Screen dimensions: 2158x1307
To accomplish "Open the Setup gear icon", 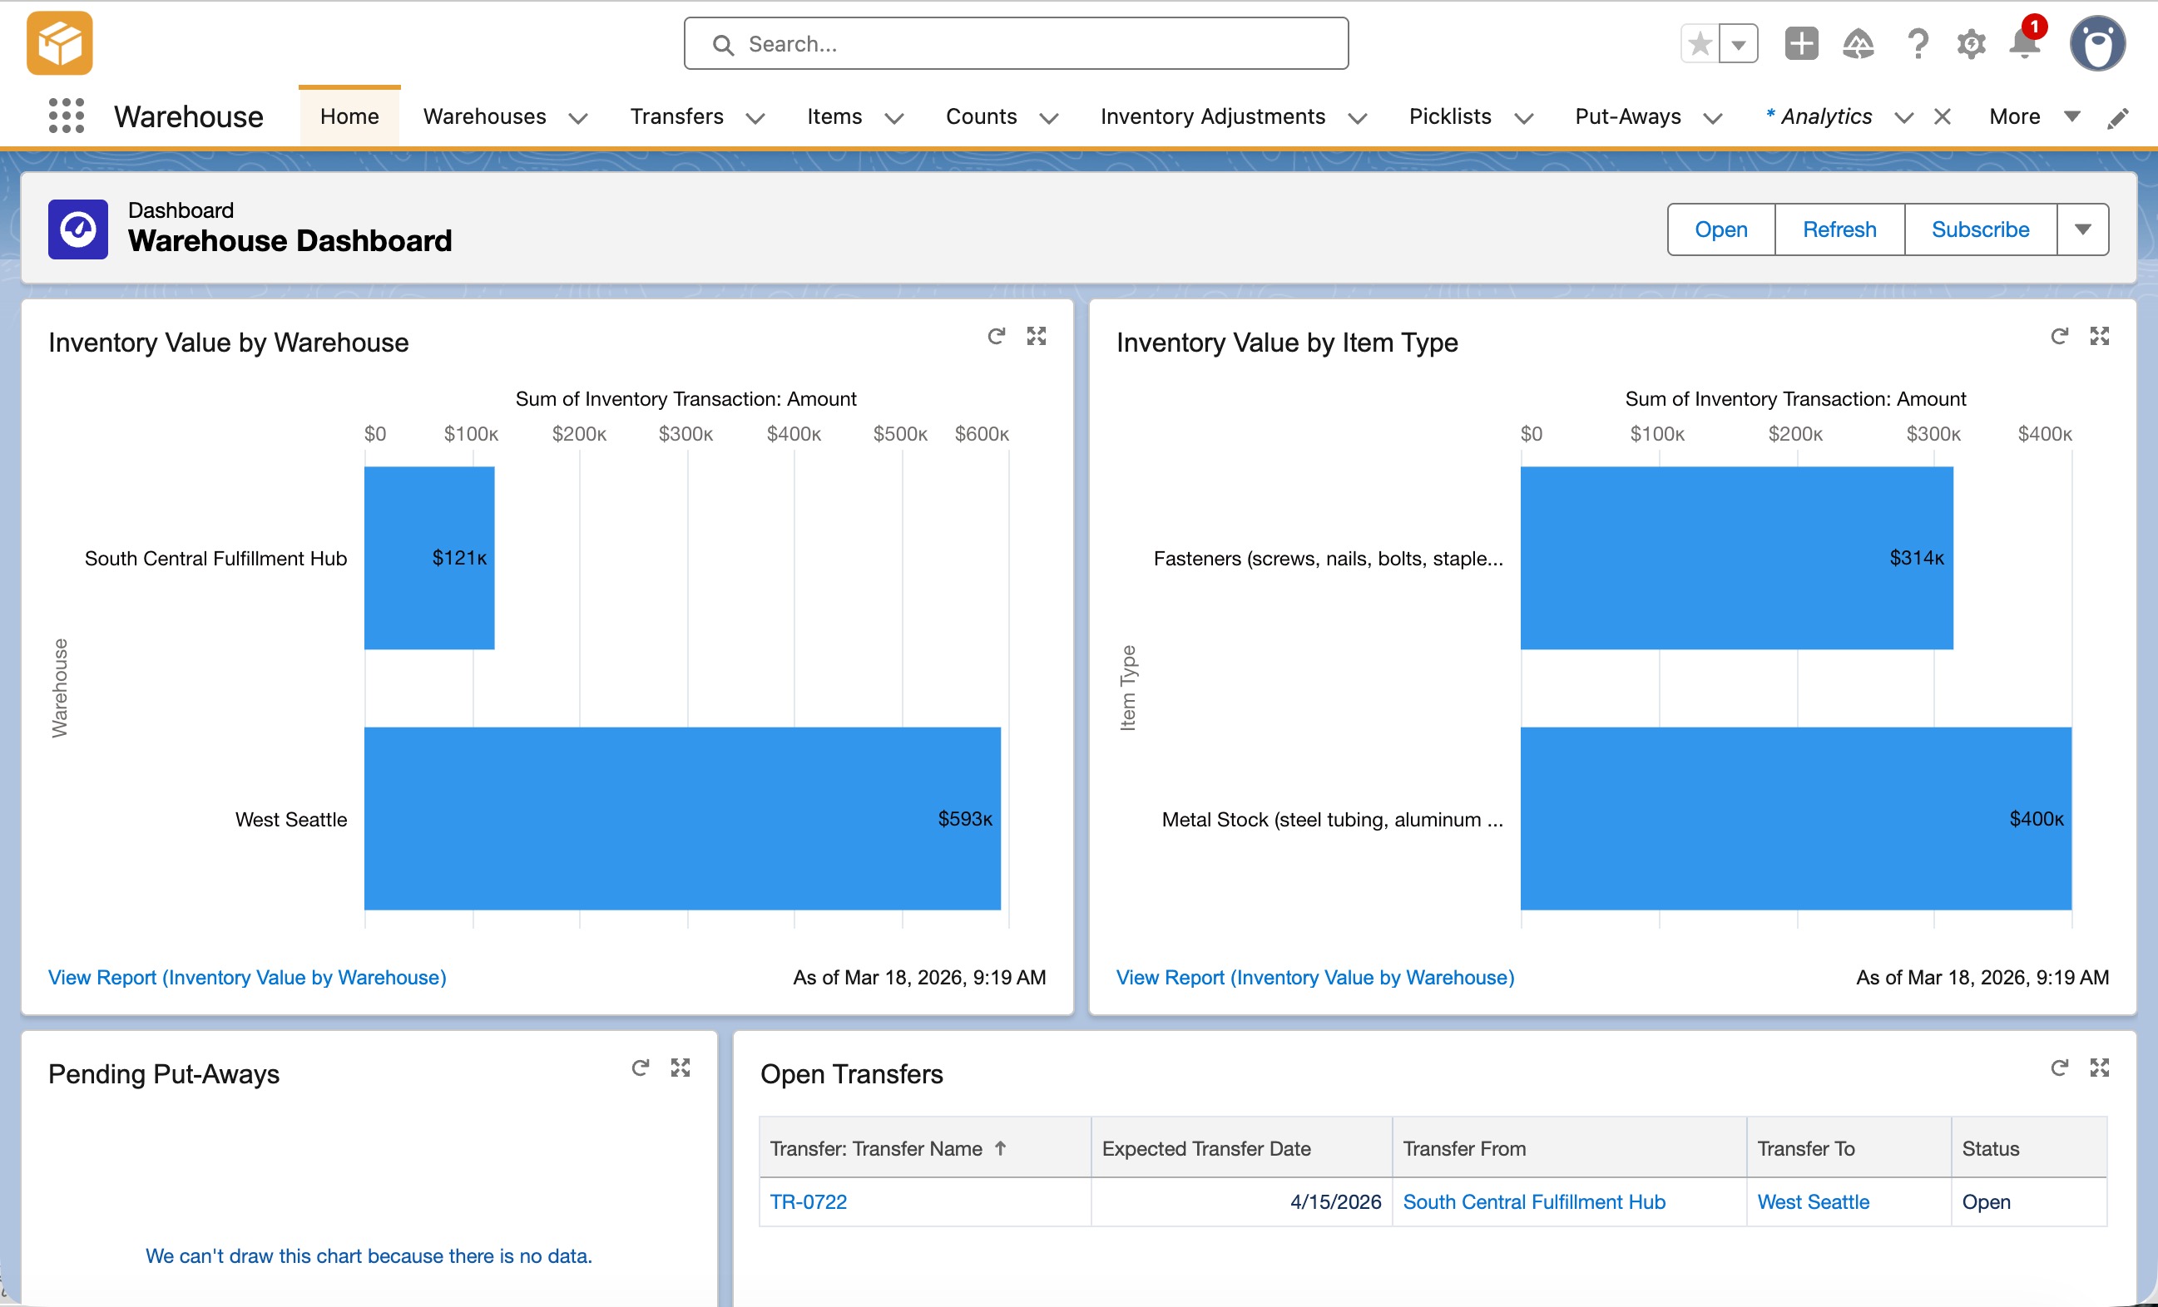I will point(1971,44).
